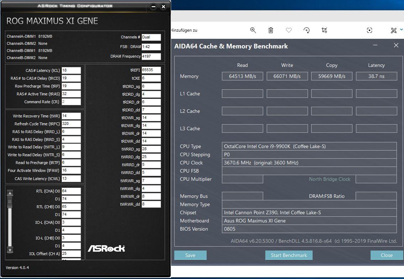Screen dimensions: 404x279
Task: Select the tRRD_L value field
Action: pos(71,132)
